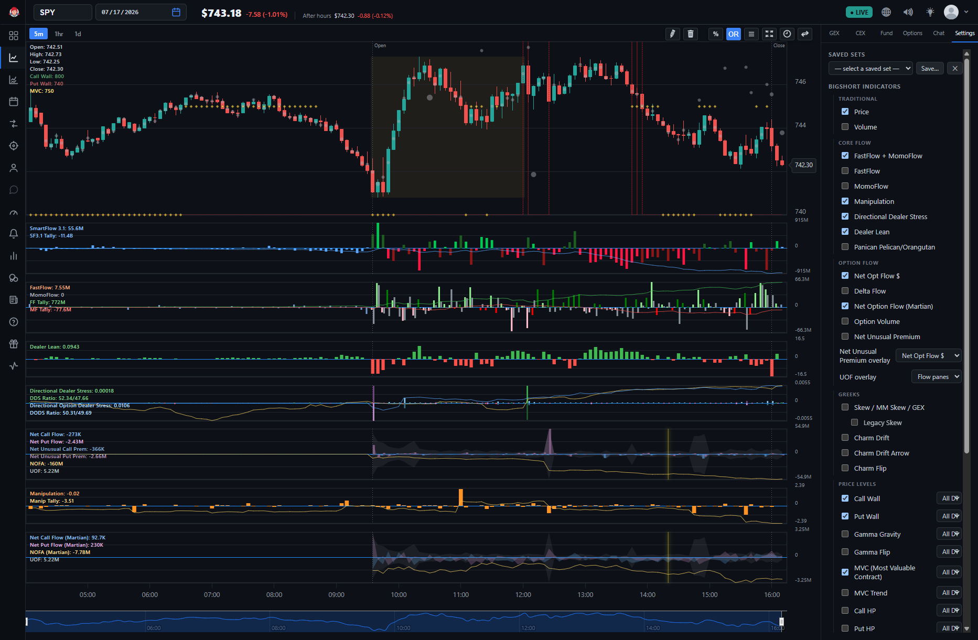
Task: Enable the Volume indicator checkbox
Action: click(x=845, y=127)
